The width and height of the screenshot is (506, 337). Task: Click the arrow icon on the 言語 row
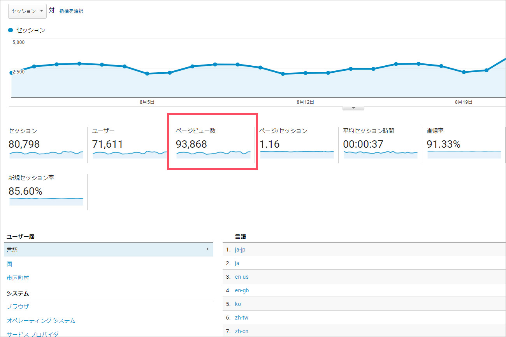(x=207, y=249)
